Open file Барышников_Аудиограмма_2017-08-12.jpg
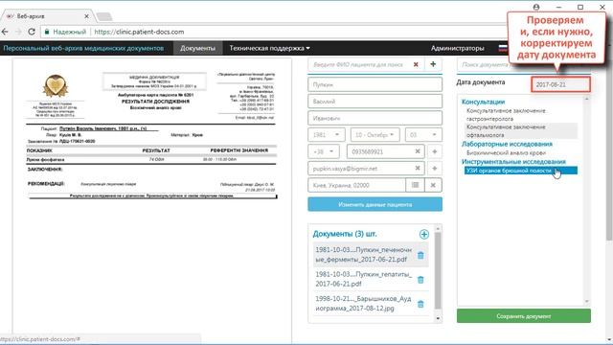Screen dimensions: 613x345 tap(364, 304)
